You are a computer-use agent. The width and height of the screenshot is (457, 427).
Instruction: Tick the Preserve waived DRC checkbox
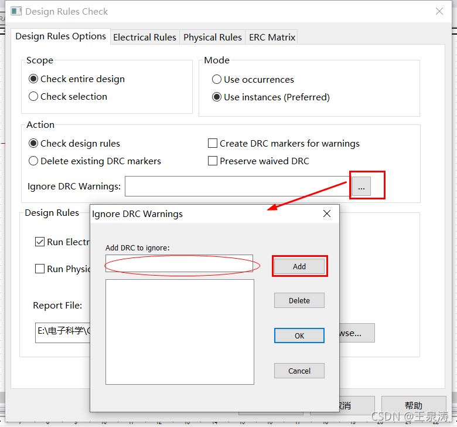coord(213,161)
